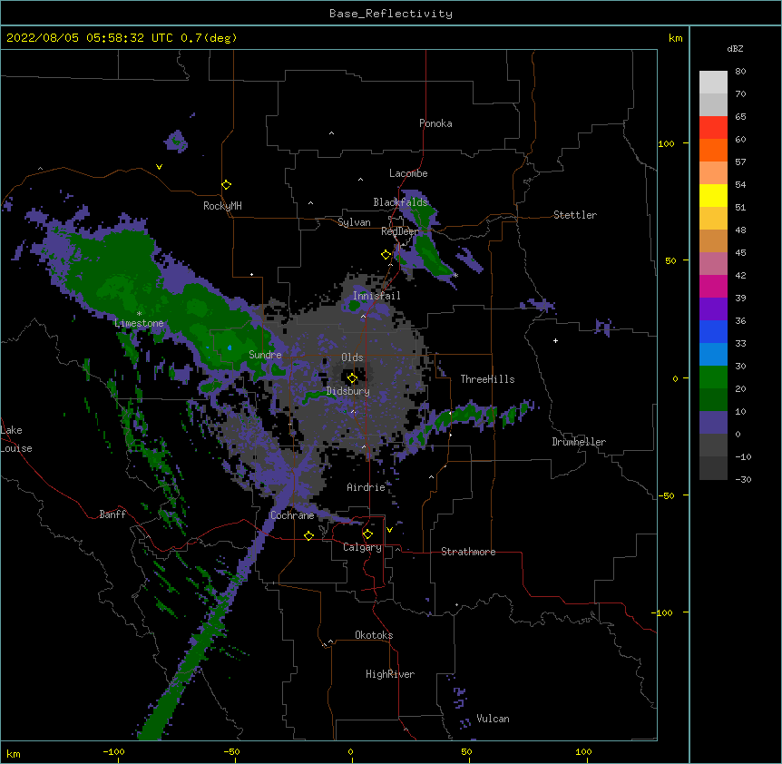Pick the light gray 70-80 dBZ swatch
The height and width of the screenshot is (764, 782).
point(713,83)
